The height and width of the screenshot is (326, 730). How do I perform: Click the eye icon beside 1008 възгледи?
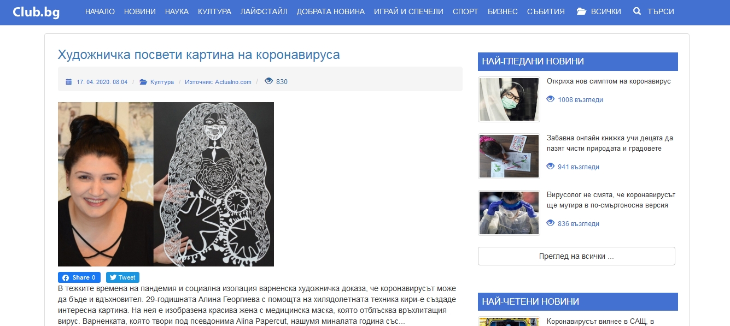[551, 99]
